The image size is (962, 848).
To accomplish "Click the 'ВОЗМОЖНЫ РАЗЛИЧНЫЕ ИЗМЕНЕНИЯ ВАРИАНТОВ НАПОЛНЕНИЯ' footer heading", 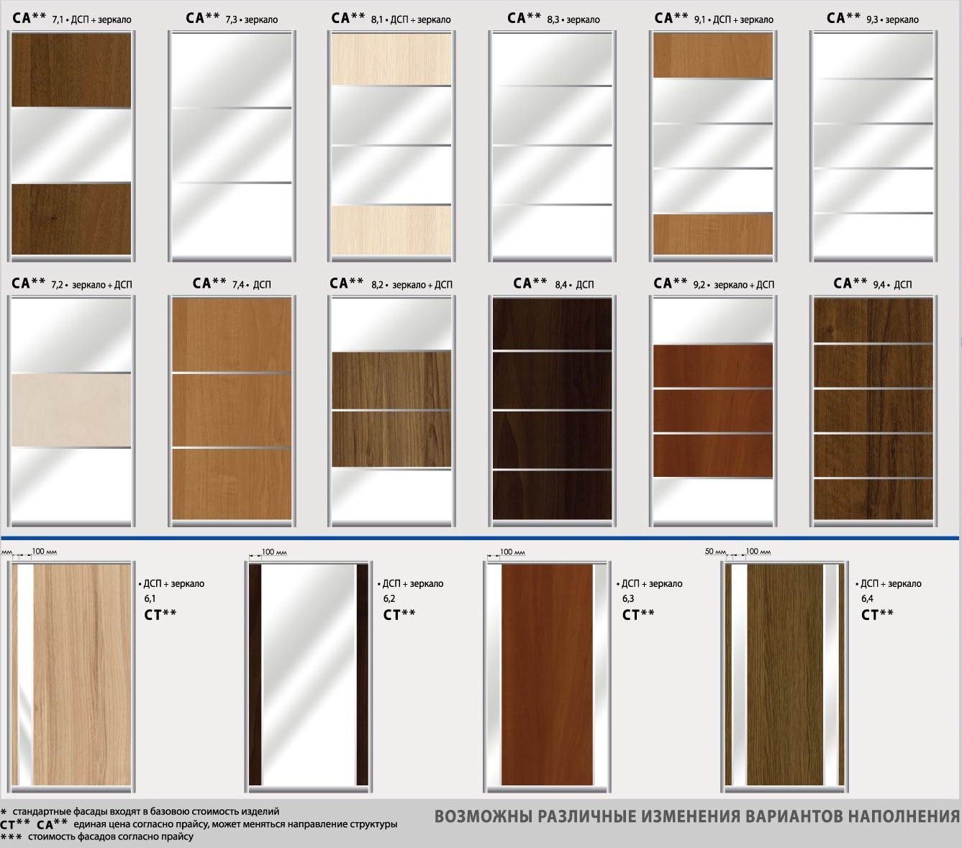I will click(x=696, y=816).
